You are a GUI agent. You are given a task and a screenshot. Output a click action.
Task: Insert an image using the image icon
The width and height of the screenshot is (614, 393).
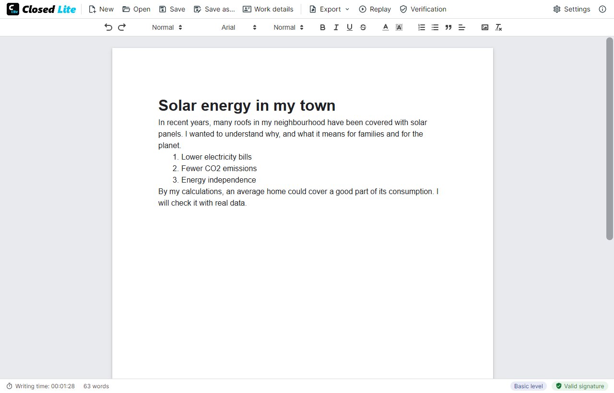pyautogui.click(x=485, y=27)
